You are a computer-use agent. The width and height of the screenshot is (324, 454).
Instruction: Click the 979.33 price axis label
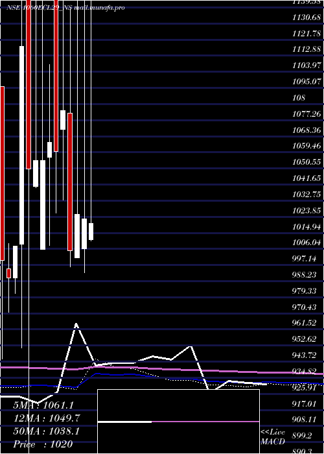tap(305, 291)
